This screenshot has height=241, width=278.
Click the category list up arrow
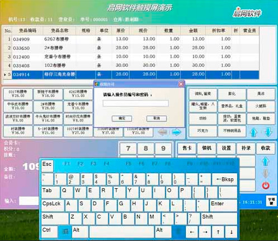[x=254, y=132]
